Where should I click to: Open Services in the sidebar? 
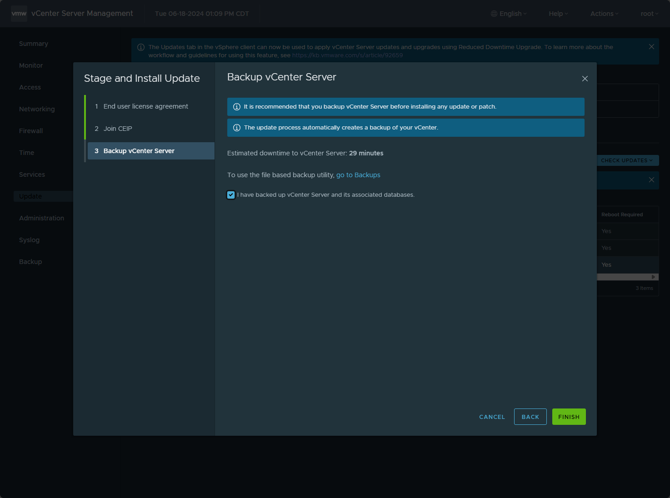[x=32, y=174]
